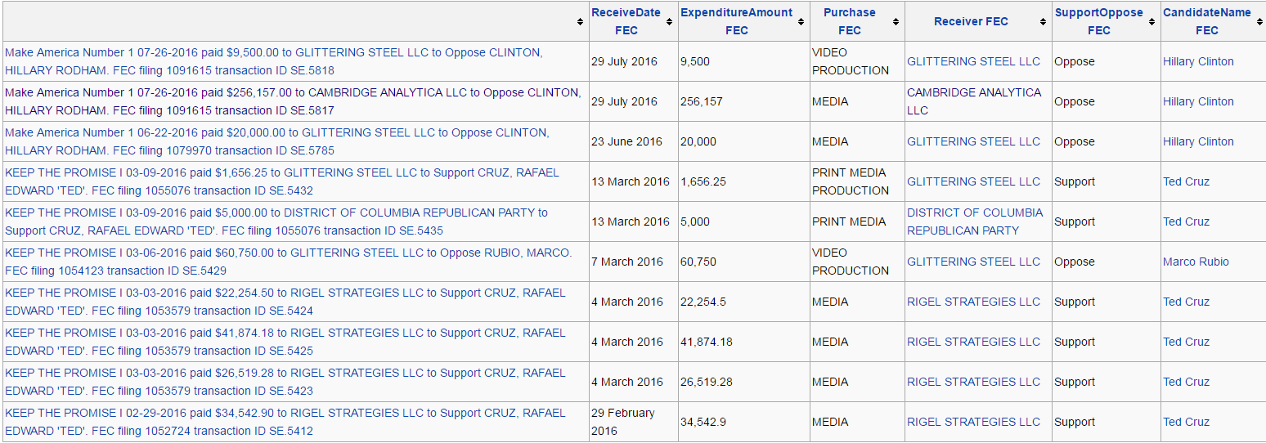Click sort arrows in SupportOppose column header
This screenshot has width=1266, height=443.
[1152, 22]
